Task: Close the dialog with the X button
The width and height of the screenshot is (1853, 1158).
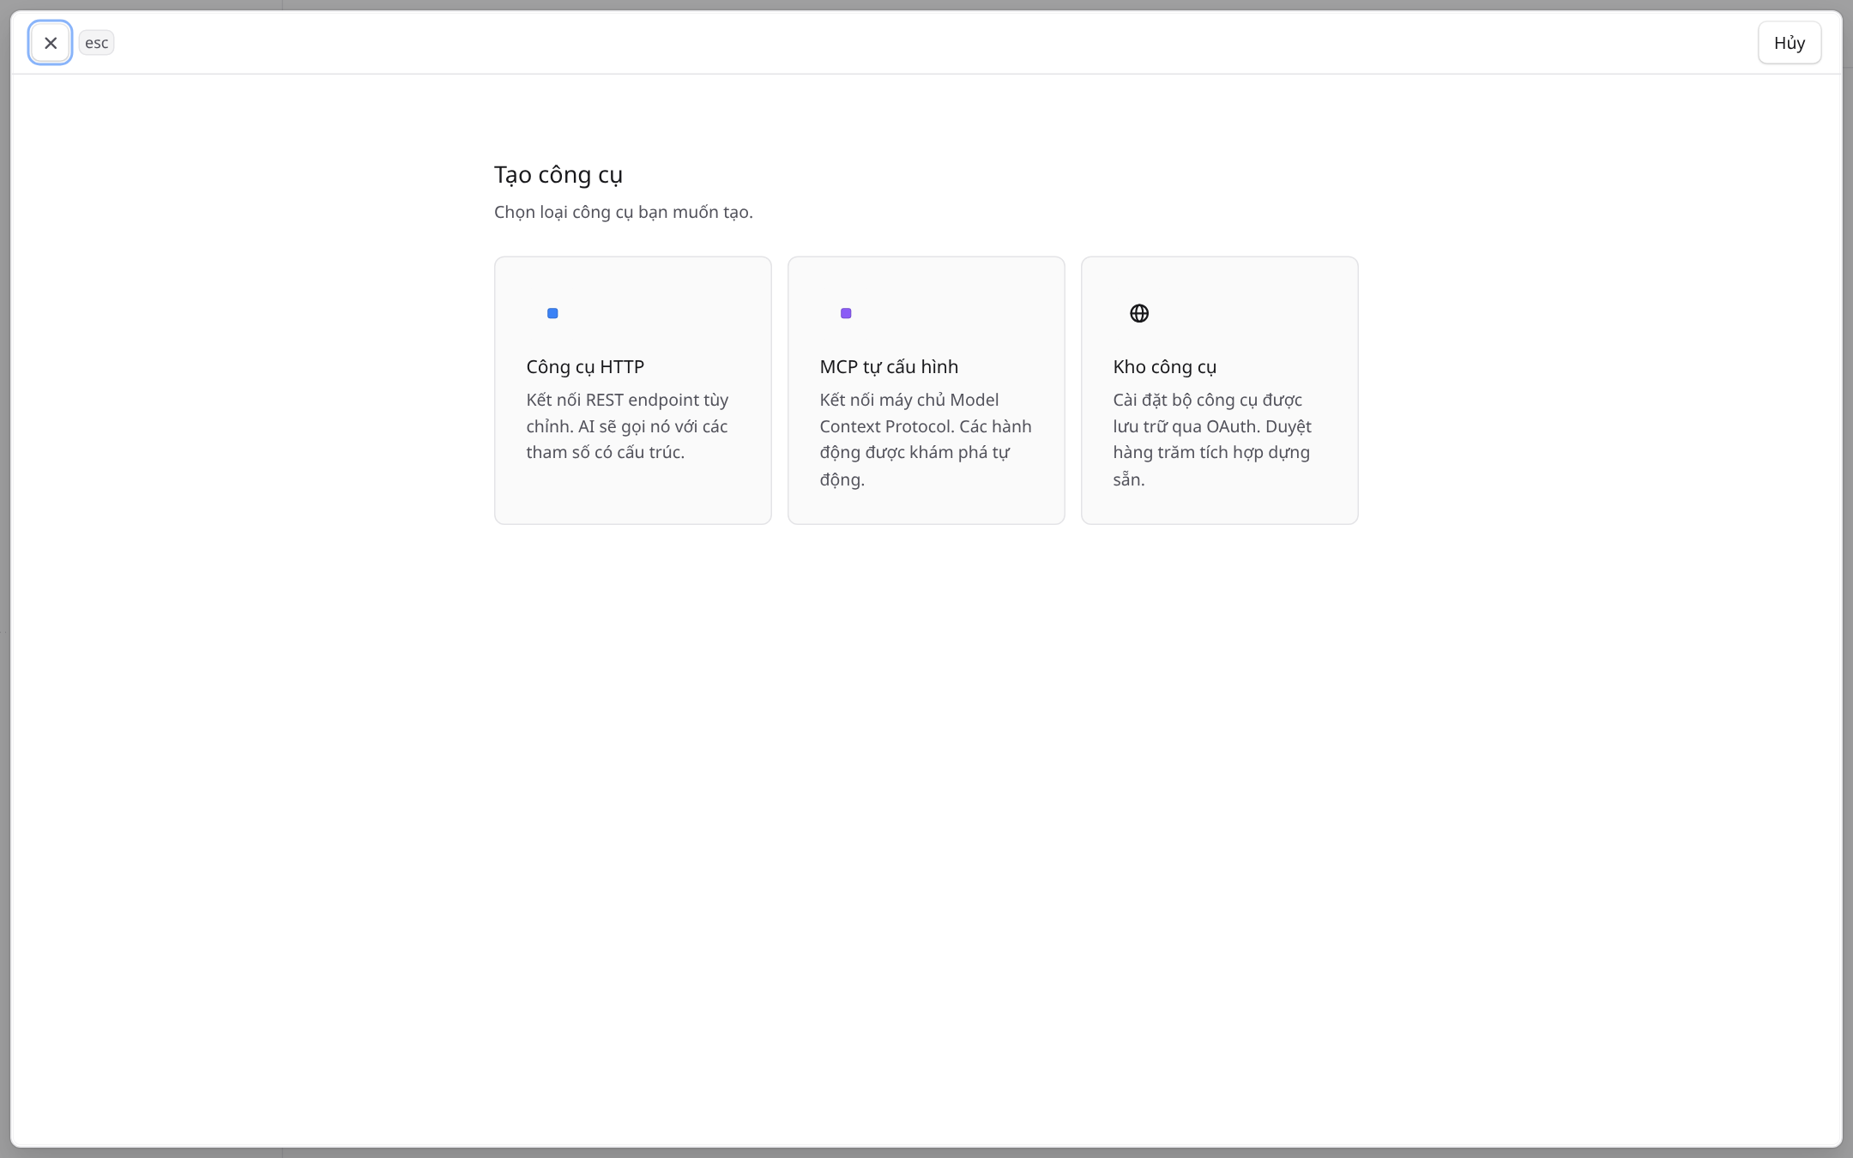Action: (x=50, y=43)
